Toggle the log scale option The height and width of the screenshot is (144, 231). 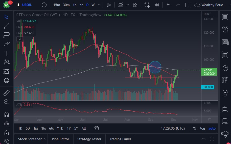[x=203, y=128]
